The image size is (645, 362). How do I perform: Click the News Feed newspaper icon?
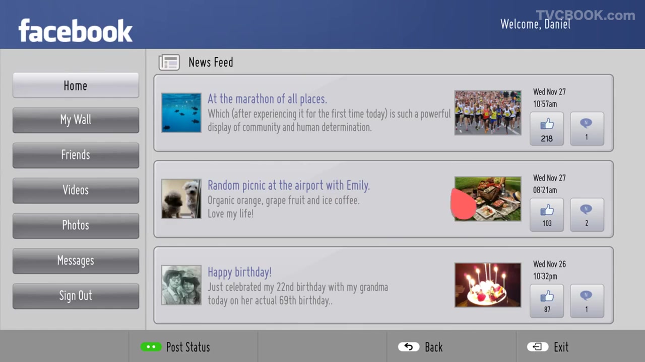pos(169,62)
